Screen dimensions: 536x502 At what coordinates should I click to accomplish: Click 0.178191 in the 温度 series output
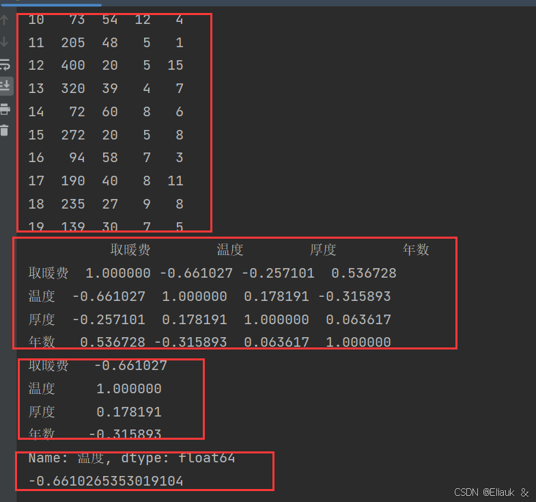click(x=129, y=412)
